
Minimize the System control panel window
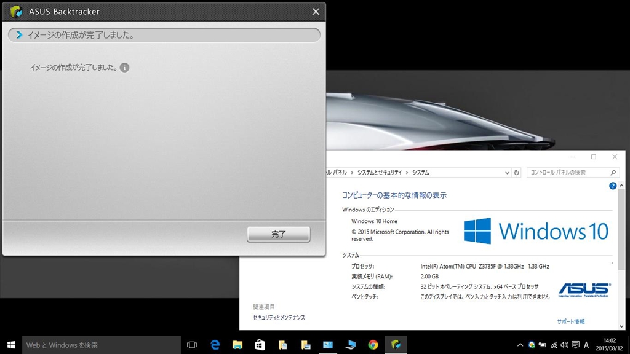point(573,157)
